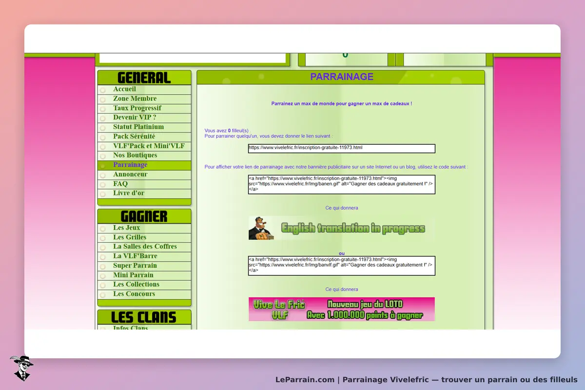The width and height of the screenshot is (585, 390).
Task: Open La VLF'Barre link
Action: [135, 256]
